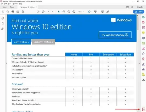Activate the Hand pan tool

tap(64, 12)
